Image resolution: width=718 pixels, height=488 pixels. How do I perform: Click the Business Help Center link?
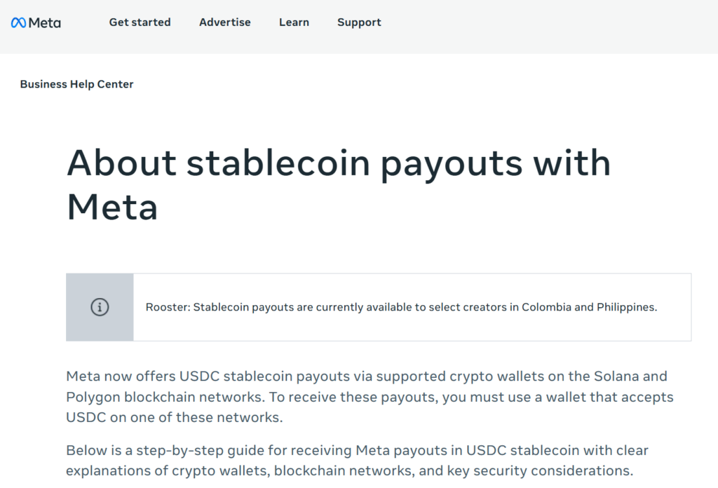(76, 84)
